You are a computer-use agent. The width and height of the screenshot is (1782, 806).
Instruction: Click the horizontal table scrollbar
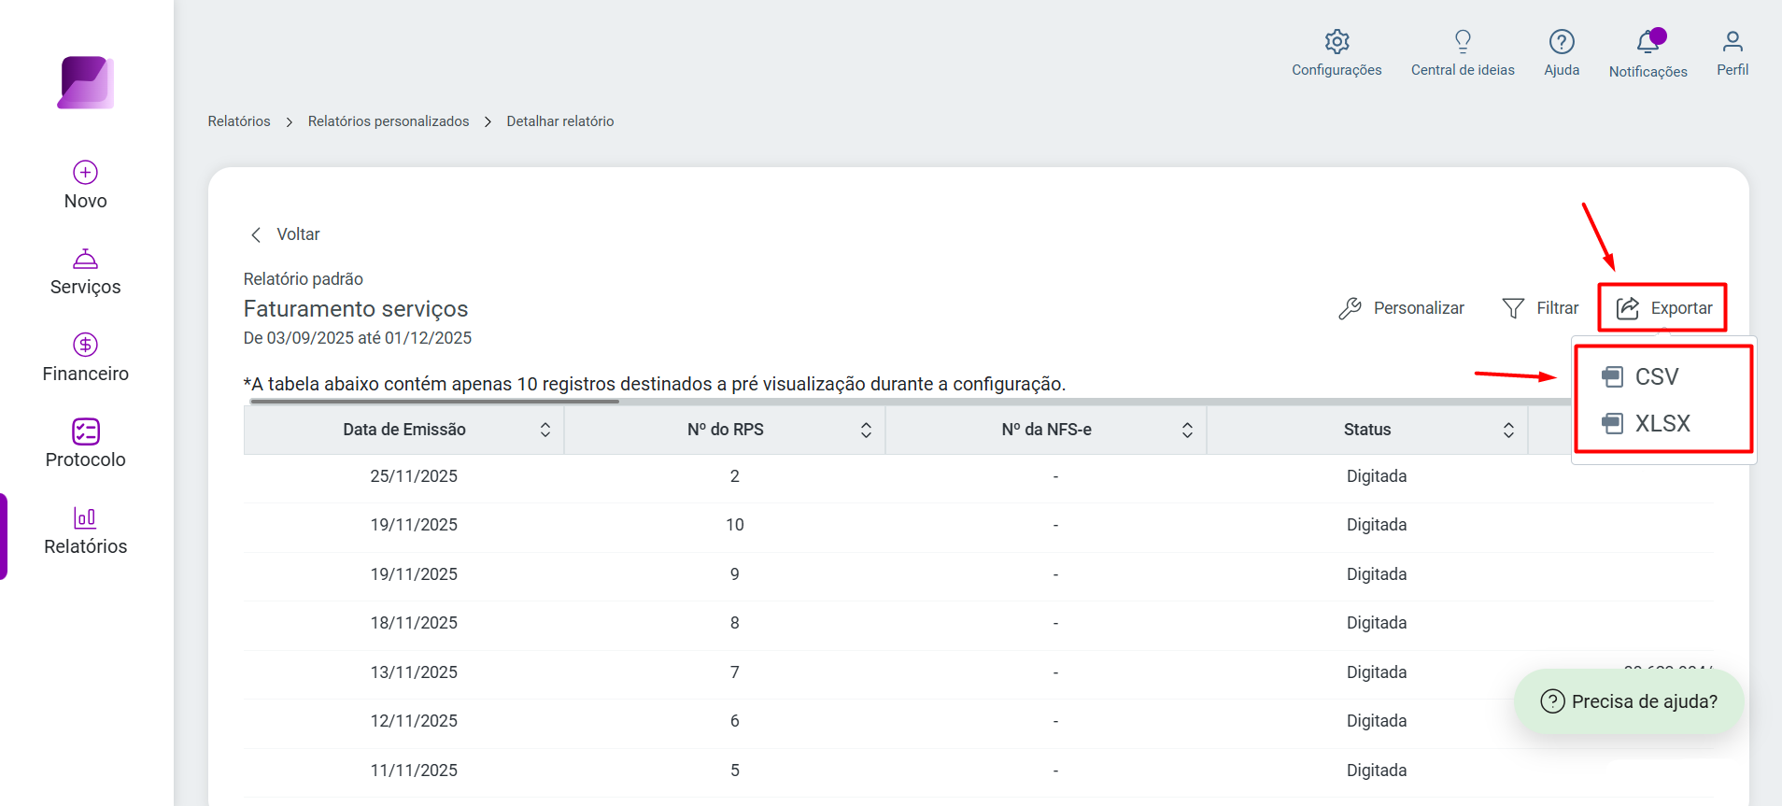tap(434, 402)
